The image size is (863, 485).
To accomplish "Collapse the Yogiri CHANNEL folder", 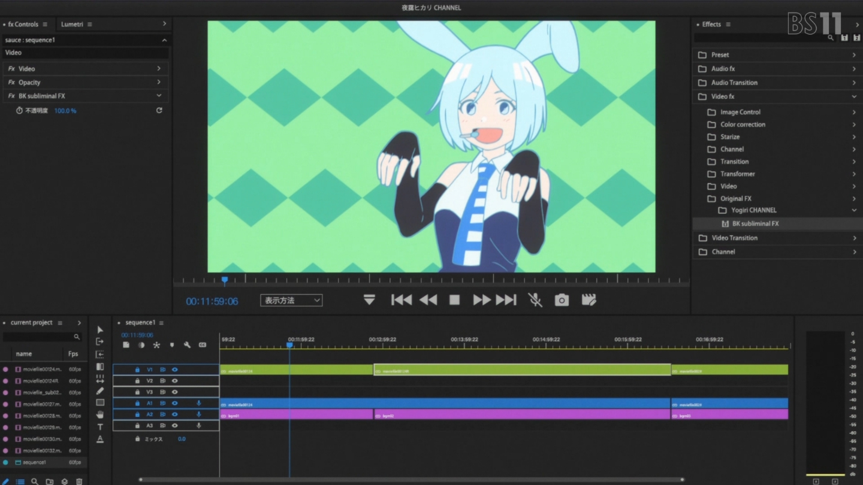I will 854,210.
